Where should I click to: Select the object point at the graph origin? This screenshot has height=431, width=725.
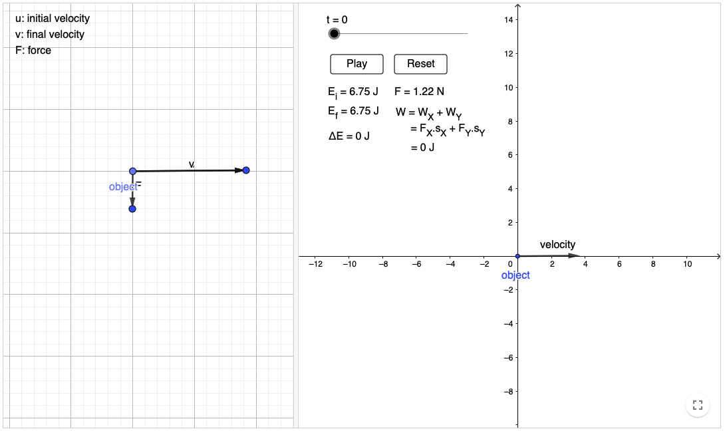pos(518,255)
